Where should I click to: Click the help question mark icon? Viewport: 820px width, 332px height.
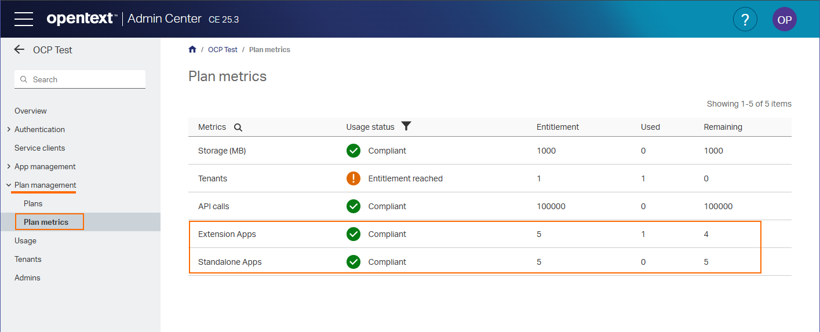745,19
